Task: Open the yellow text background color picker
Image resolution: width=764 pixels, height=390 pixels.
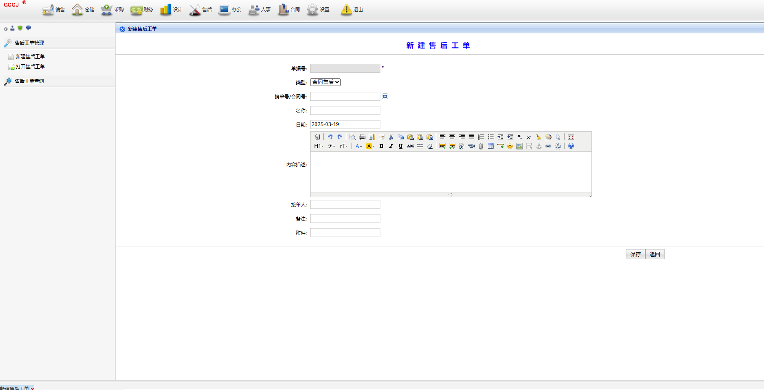Action: 370,146
